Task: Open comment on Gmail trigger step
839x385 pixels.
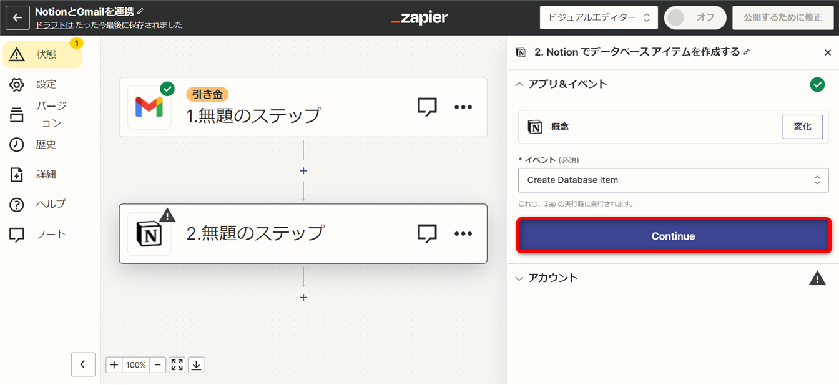Action: tap(427, 107)
